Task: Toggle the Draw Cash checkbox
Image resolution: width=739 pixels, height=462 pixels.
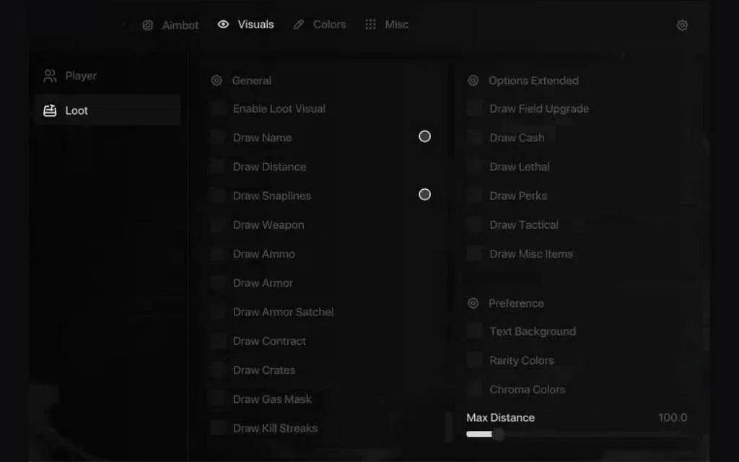Action: (474, 138)
